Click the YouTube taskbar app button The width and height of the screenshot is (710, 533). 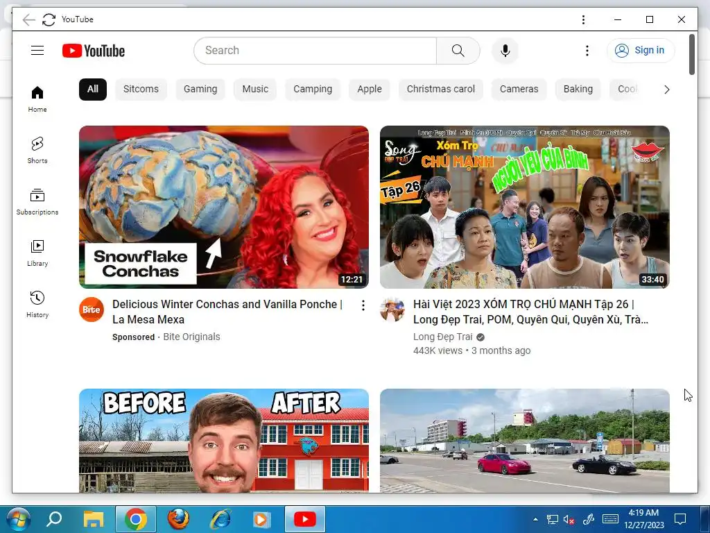[x=305, y=519]
